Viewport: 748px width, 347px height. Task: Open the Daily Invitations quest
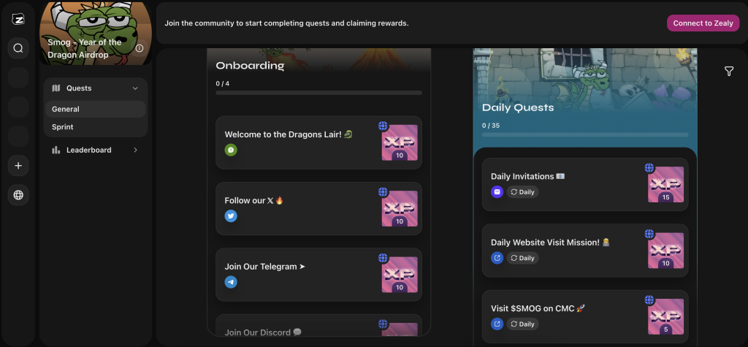[585, 185]
